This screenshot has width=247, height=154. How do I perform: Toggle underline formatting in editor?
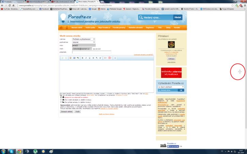(90, 58)
